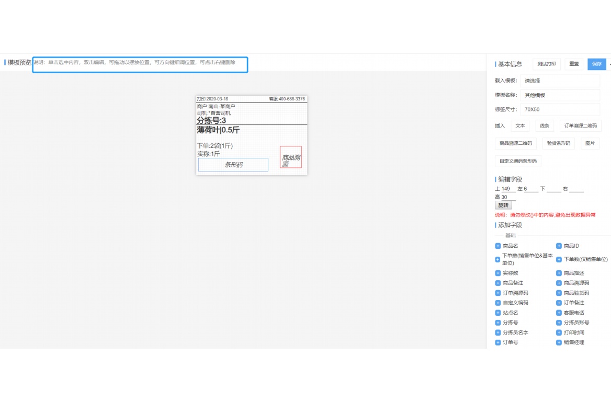Image resolution: width=611 pixels, height=402 pixels.
Task: Click the 测试打印 button
Action: pyautogui.click(x=547, y=64)
